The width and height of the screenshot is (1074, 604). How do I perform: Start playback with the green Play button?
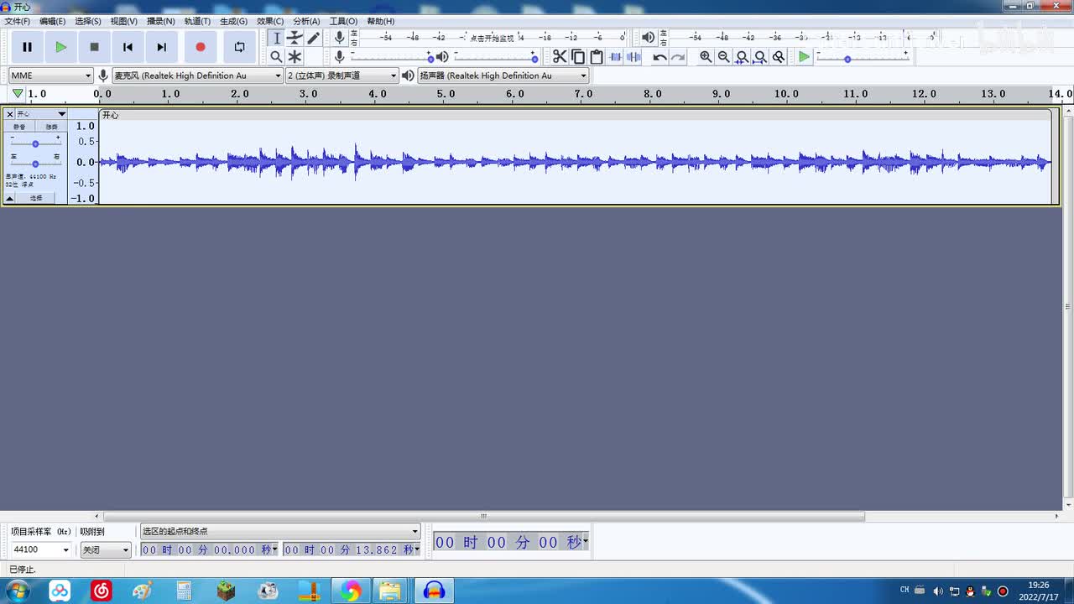60,47
